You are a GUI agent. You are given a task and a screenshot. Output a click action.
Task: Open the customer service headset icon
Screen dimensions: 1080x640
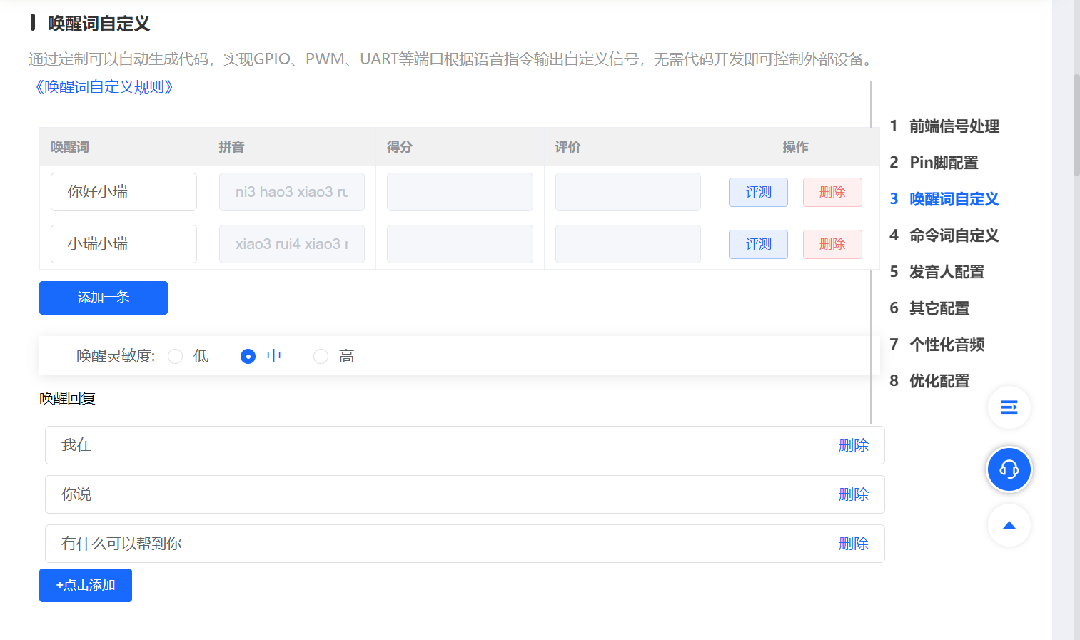click(1009, 469)
